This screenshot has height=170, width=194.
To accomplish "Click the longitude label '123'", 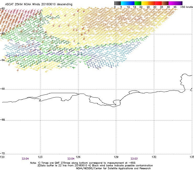I will 40,157.
